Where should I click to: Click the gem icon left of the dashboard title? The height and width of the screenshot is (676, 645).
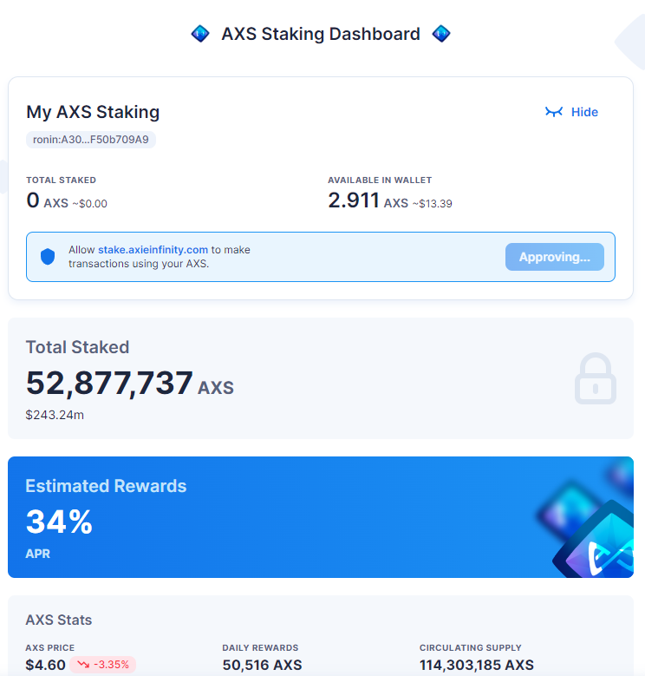200,34
